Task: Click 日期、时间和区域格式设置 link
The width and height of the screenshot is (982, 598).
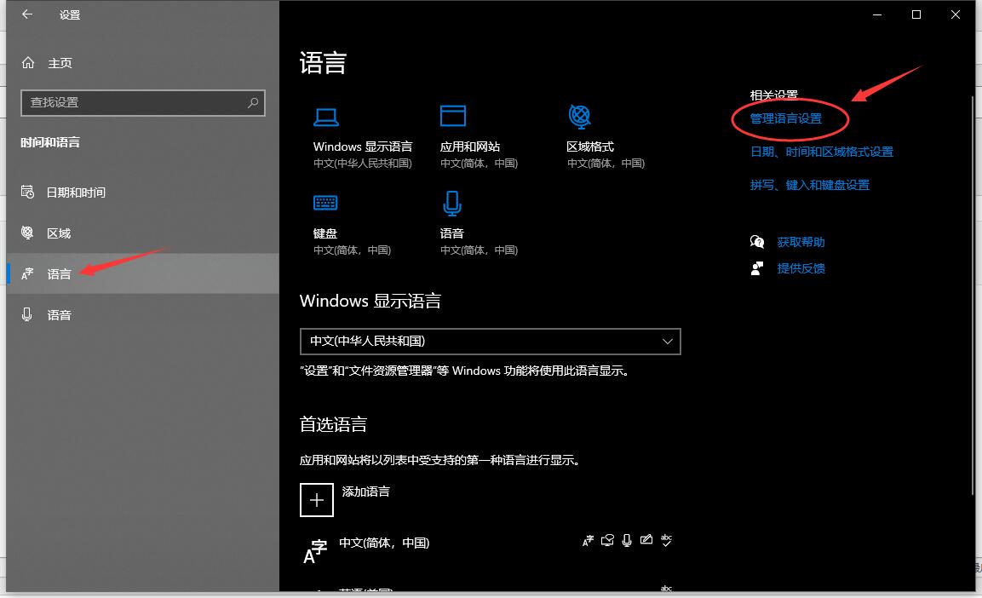Action: click(x=822, y=151)
